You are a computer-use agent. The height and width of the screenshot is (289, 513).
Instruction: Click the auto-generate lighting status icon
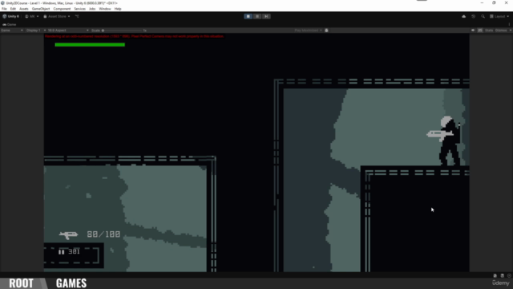point(495,275)
